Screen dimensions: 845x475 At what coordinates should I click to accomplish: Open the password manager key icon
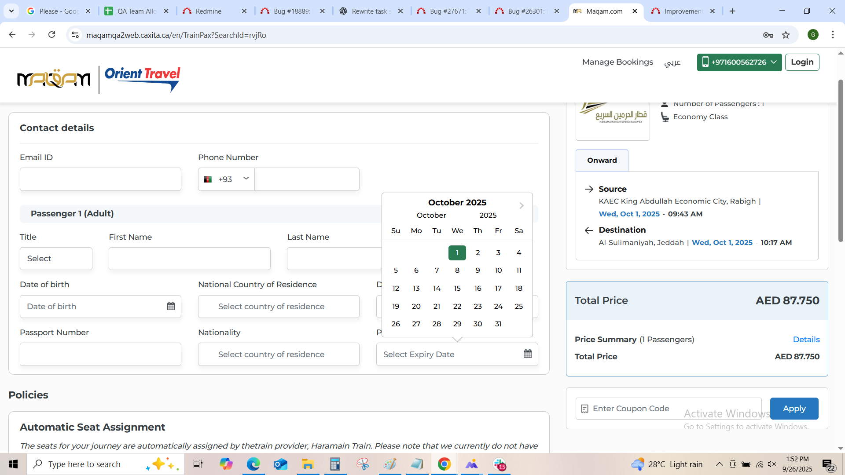tap(768, 35)
